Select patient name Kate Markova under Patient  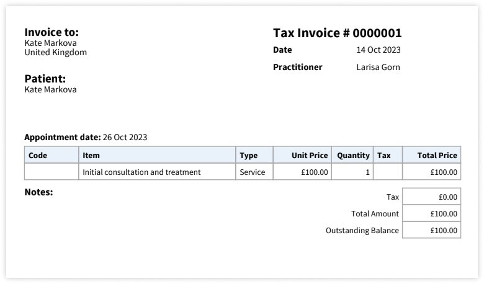50,89
